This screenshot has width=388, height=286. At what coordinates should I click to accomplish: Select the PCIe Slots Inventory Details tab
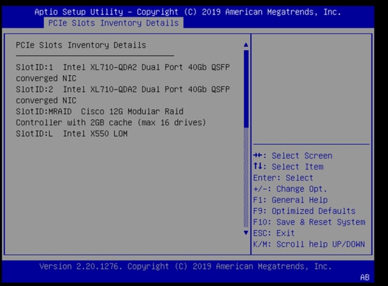click(x=114, y=23)
